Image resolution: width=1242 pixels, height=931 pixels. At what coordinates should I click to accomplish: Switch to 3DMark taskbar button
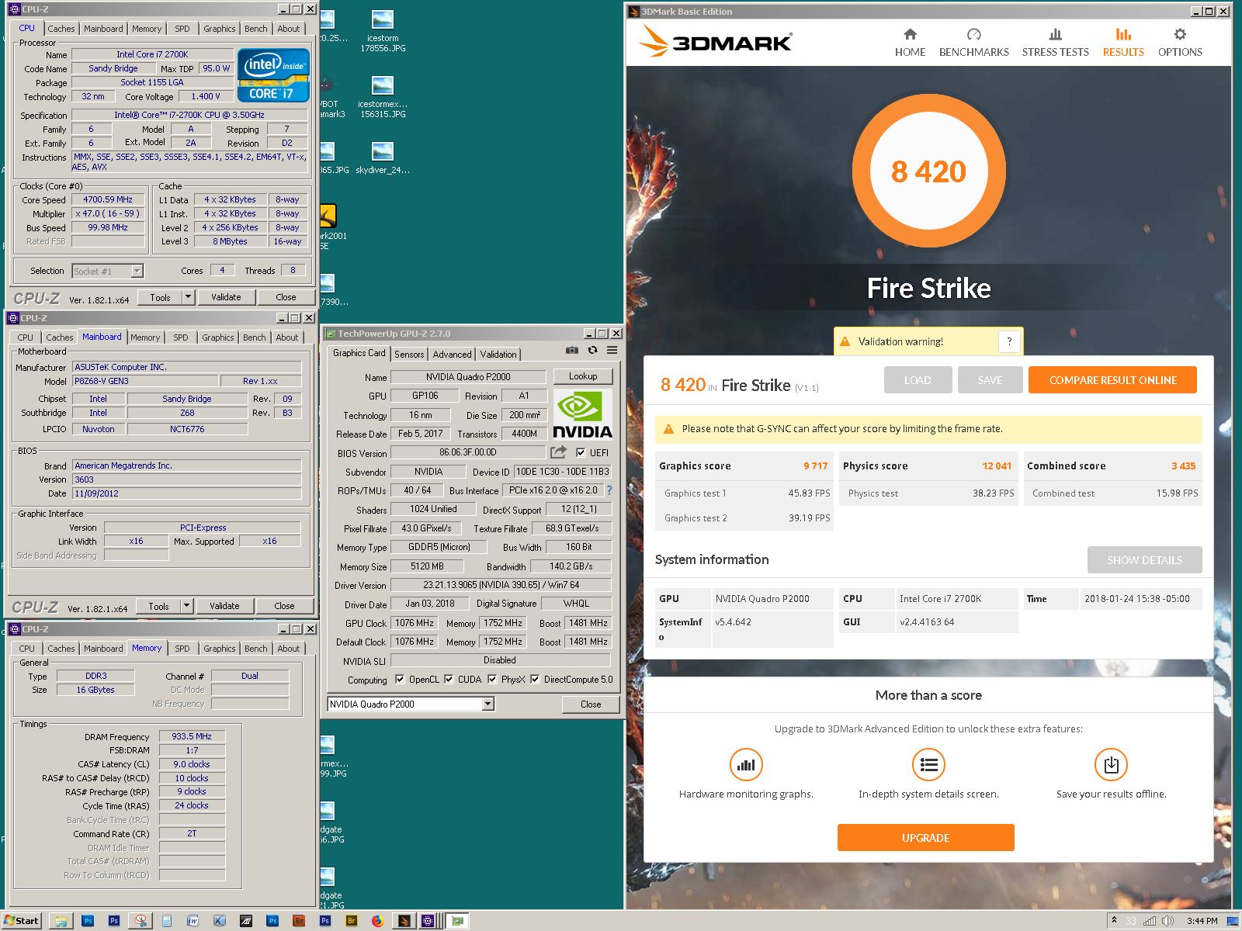coord(404,921)
